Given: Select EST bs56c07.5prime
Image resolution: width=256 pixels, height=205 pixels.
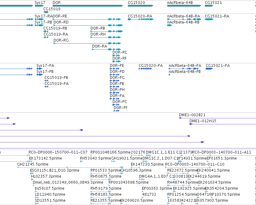Looking at the screenshot, I should point(36,191).
